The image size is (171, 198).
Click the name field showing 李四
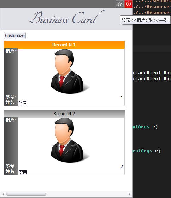pyautogui.click(x=71, y=172)
